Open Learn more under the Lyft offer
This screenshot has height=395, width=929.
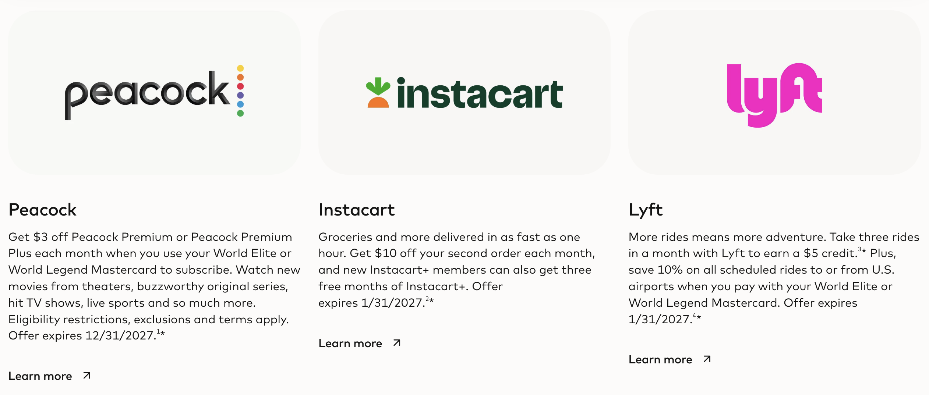(661, 359)
